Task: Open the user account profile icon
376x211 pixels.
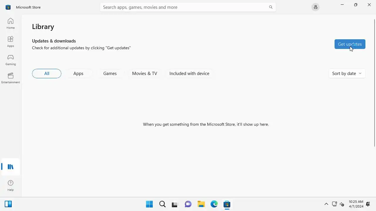Action: pos(315,7)
